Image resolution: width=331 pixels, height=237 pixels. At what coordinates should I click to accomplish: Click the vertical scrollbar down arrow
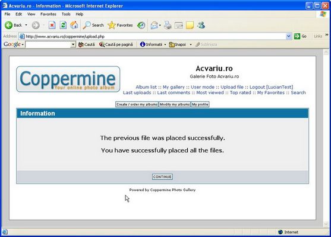point(326,224)
